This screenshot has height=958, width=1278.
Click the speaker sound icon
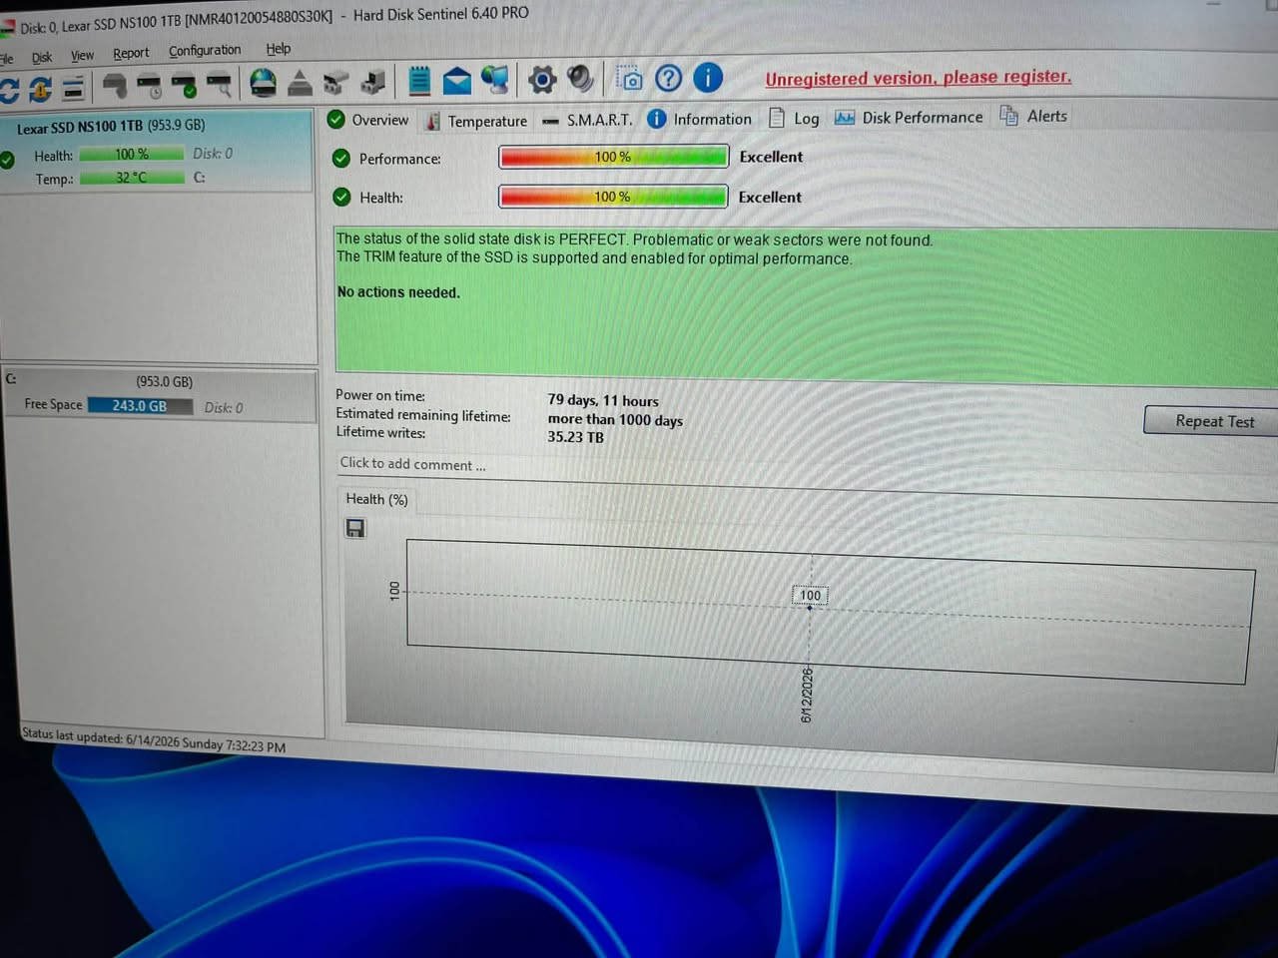pos(580,78)
